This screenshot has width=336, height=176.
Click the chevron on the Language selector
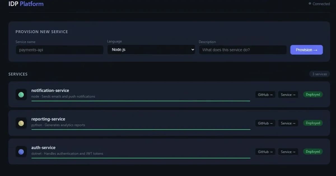[x=192, y=50]
